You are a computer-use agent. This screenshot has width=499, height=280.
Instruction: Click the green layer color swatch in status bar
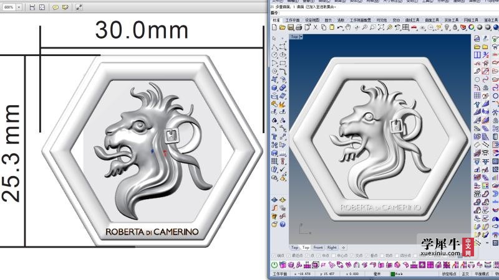pos(392,274)
